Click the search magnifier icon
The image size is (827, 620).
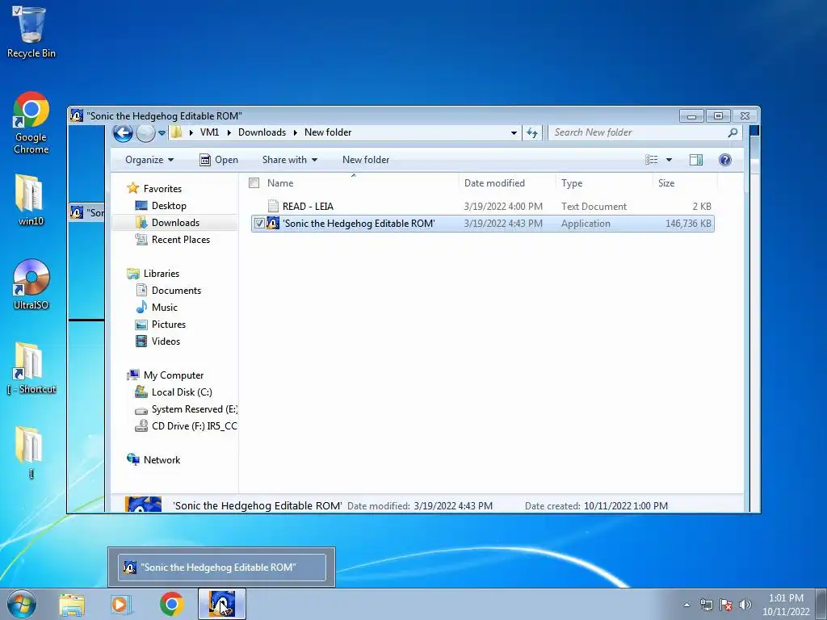[733, 133]
